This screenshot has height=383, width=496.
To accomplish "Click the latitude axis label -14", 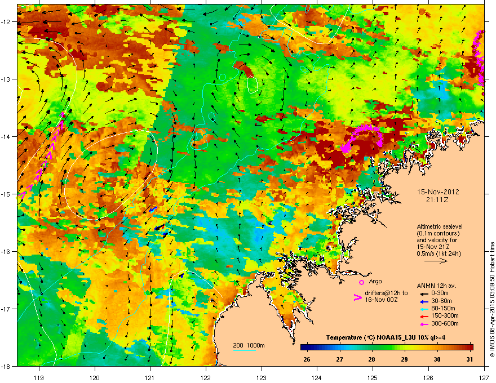I will (6, 136).
